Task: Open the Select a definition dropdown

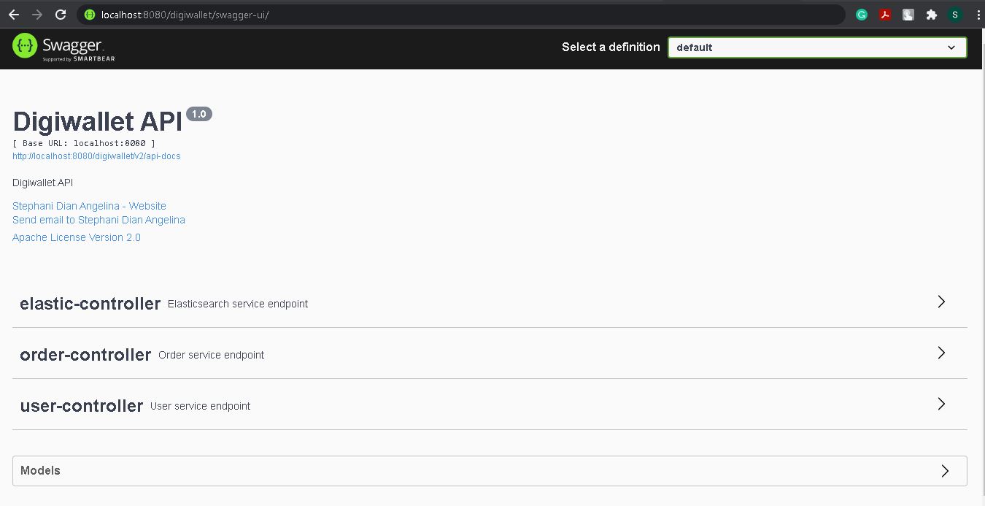Action: pyautogui.click(x=817, y=47)
